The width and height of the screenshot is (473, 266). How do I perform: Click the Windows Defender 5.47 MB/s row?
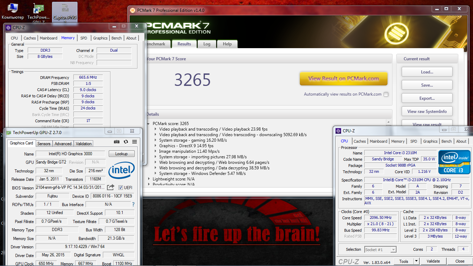tap(203, 174)
